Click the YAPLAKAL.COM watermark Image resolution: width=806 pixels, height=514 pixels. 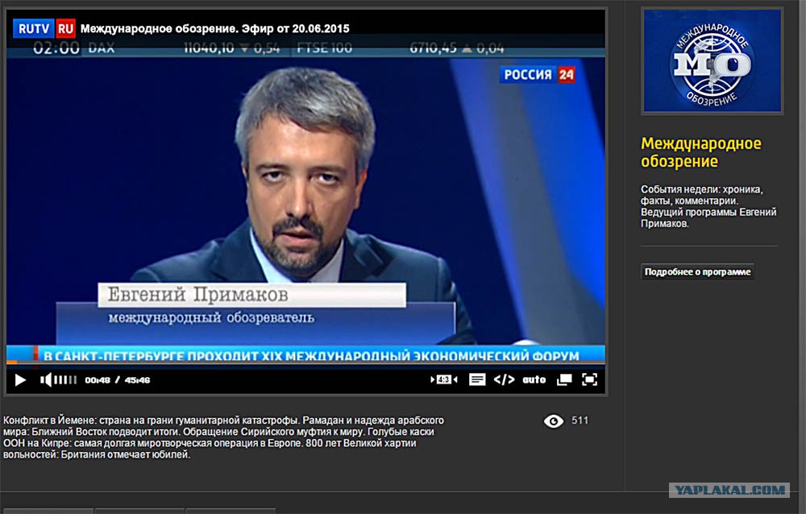(x=729, y=490)
